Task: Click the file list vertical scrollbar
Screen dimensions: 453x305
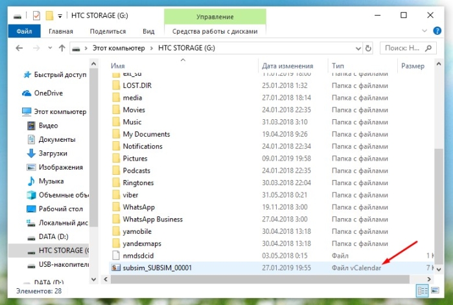Action: tap(439, 207)
